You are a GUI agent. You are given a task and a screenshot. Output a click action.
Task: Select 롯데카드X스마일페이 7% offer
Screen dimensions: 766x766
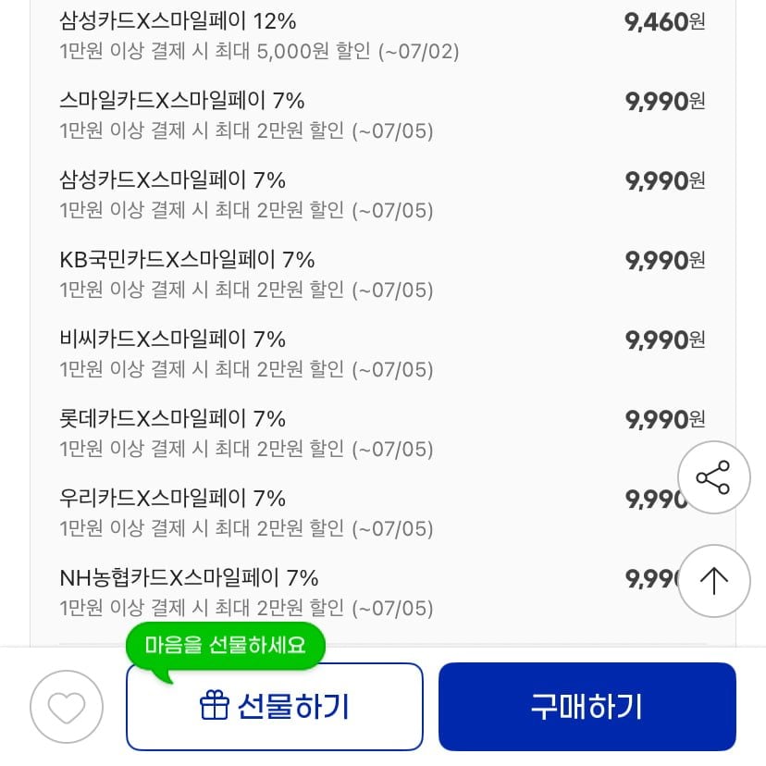click(x=382, y=434)
